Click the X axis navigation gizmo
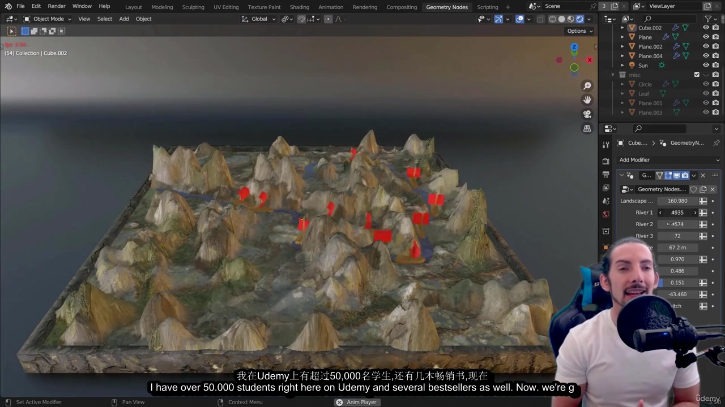Viewport: 725px width, 407px height. 590,60
